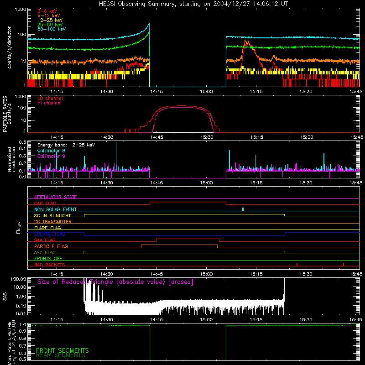Screen dimensions: 365x365
Task: Select the "Collimator 8" legend entry
Action: 51,151
